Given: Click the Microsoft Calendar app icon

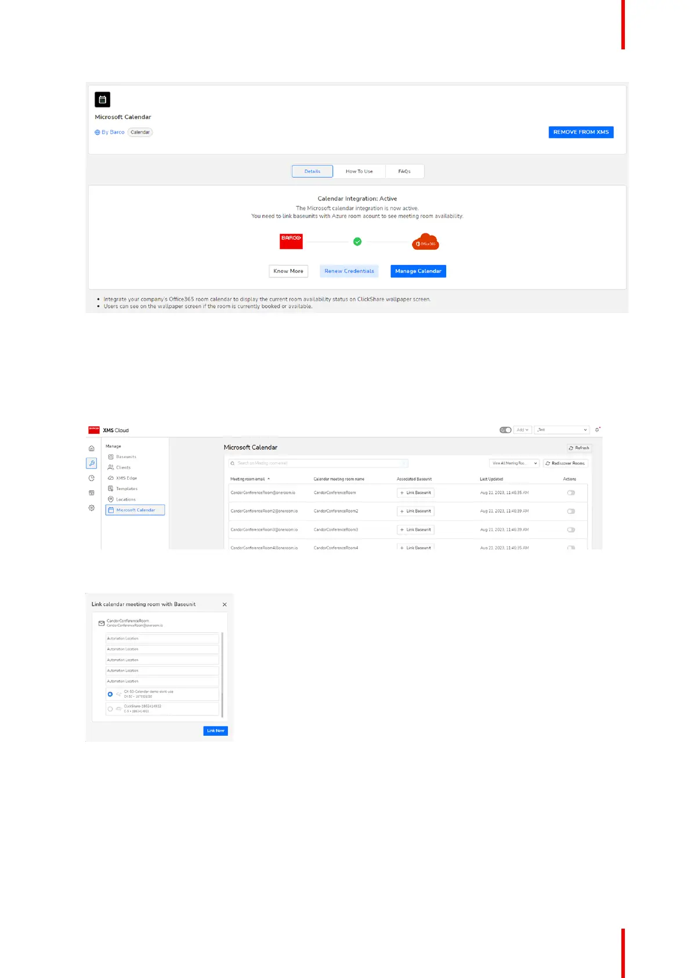Looking at the screenshot, I should [x=102, y=99].
